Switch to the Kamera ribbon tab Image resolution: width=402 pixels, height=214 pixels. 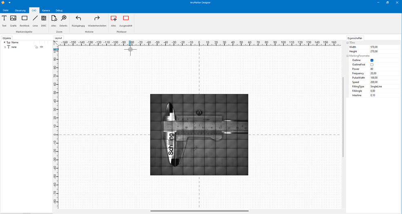pyautogui.click(x=46, y=10)
